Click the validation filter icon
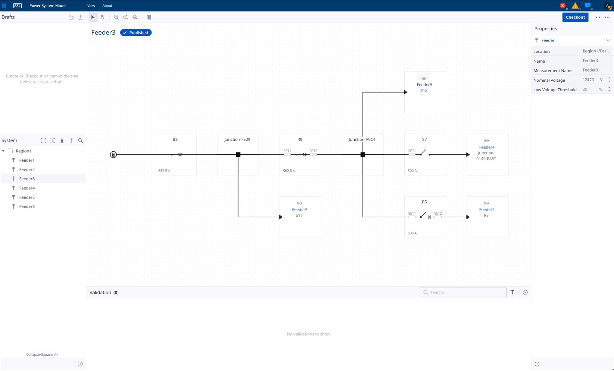 pyautogui.click(x=512, y=293)
